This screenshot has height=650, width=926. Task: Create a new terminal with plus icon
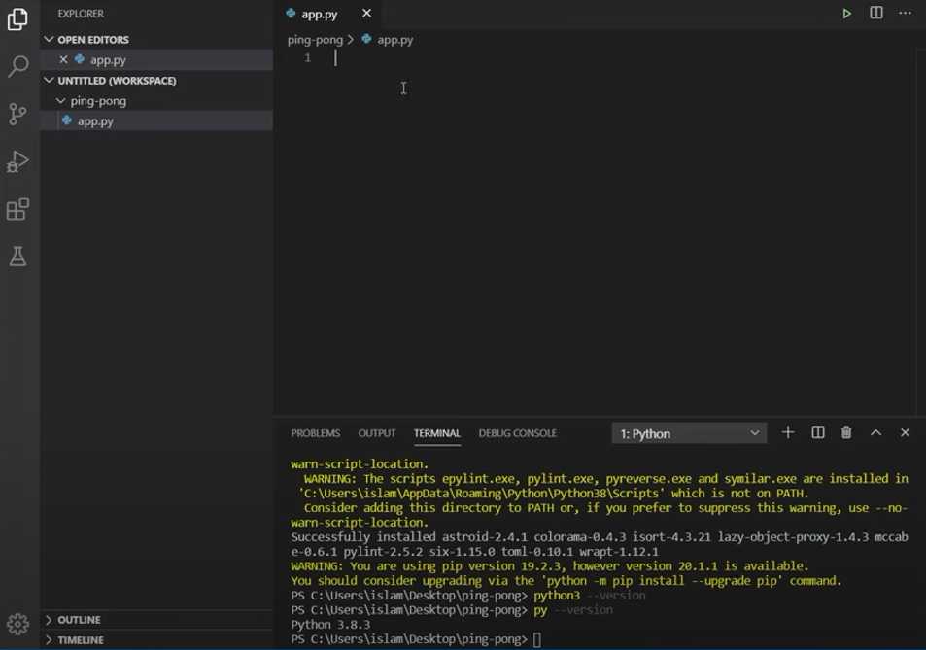click(x=788, y=432)
